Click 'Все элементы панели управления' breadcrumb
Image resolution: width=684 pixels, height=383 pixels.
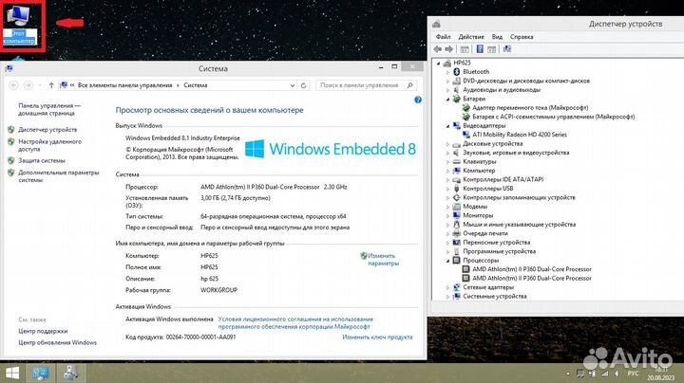coord(124,85)
